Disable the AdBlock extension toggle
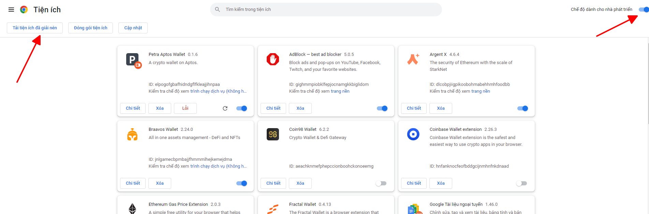 (382, 108)
